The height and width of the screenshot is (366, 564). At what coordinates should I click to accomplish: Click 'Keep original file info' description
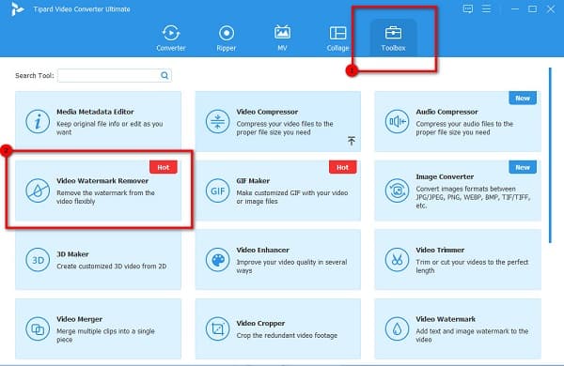tap(109, 128)
